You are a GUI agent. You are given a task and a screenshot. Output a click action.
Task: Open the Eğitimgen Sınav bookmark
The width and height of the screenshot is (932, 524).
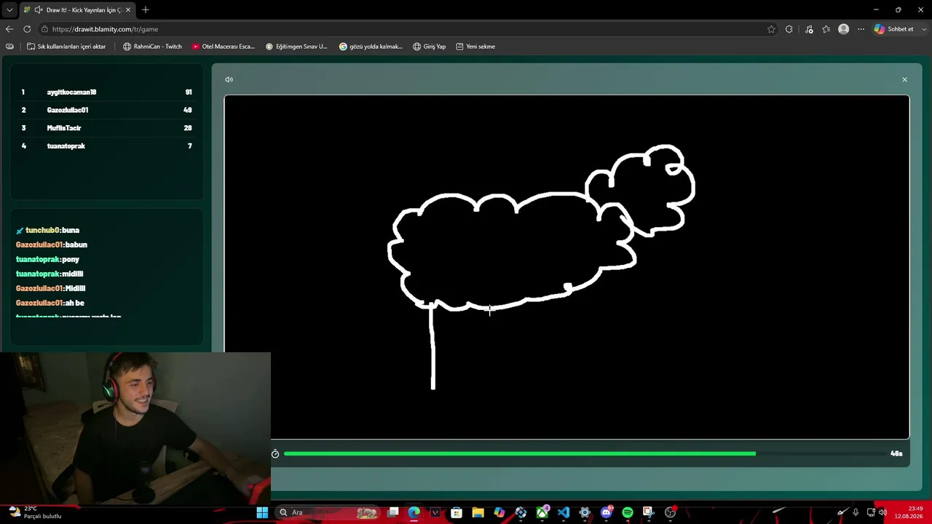tap(296, 47)
